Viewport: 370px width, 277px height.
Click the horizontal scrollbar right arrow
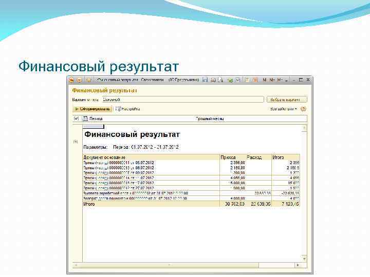click(x=298, y=265)
